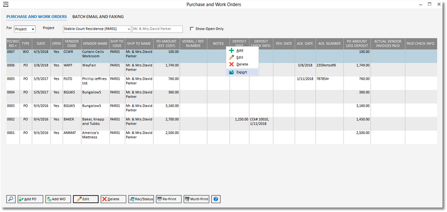
Task: Click vendor name Baker, Knapp and Tubbs
Action: (x=93, y=121)
